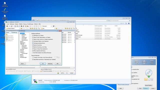160x90 pixels.
Task: Toggle Frage vor Drag & Drop Operationen
Action: click(33, 49)
